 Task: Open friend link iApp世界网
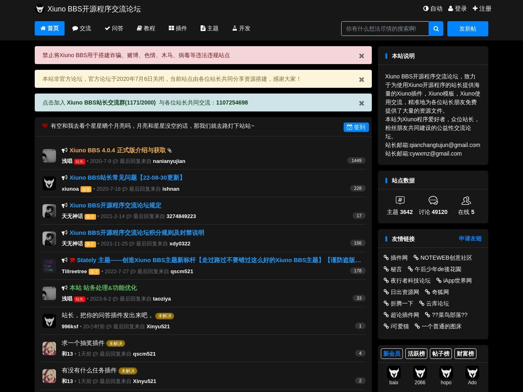[454, 281]
